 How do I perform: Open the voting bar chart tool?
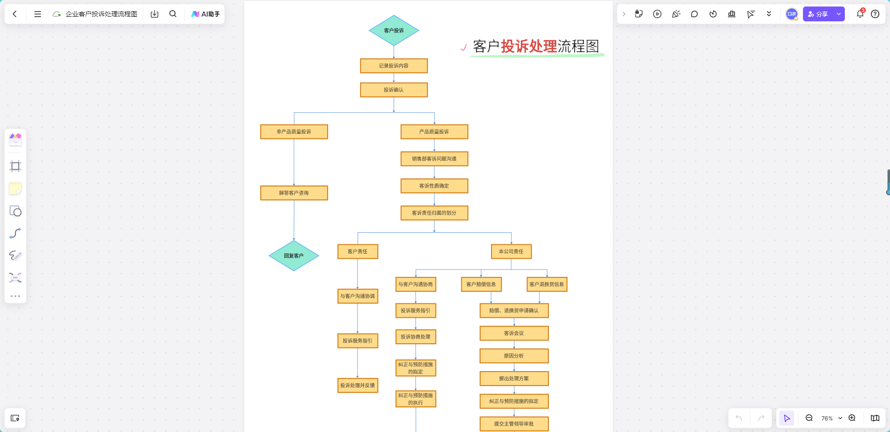[x=732, y=14]
